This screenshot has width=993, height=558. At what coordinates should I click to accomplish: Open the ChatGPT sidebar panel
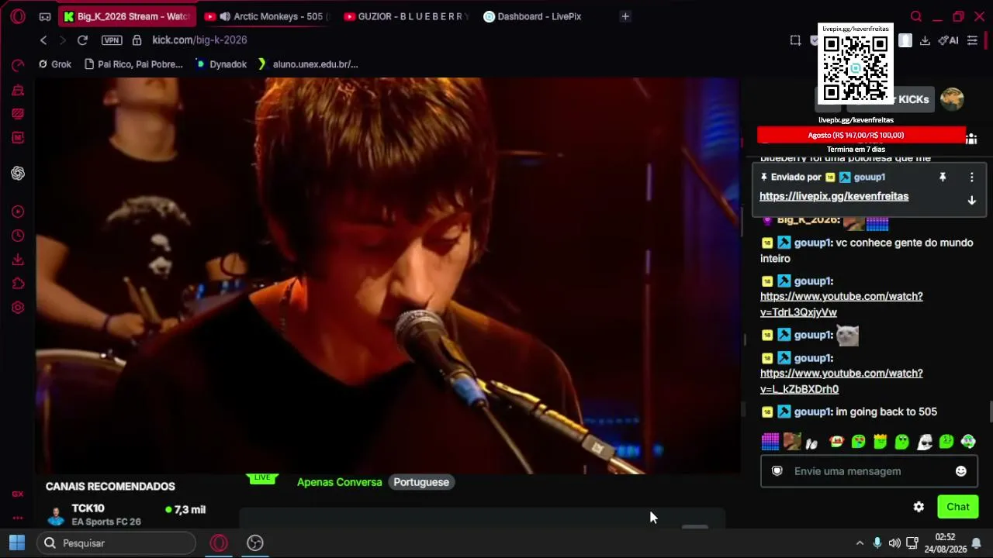(x=18, y=174)
